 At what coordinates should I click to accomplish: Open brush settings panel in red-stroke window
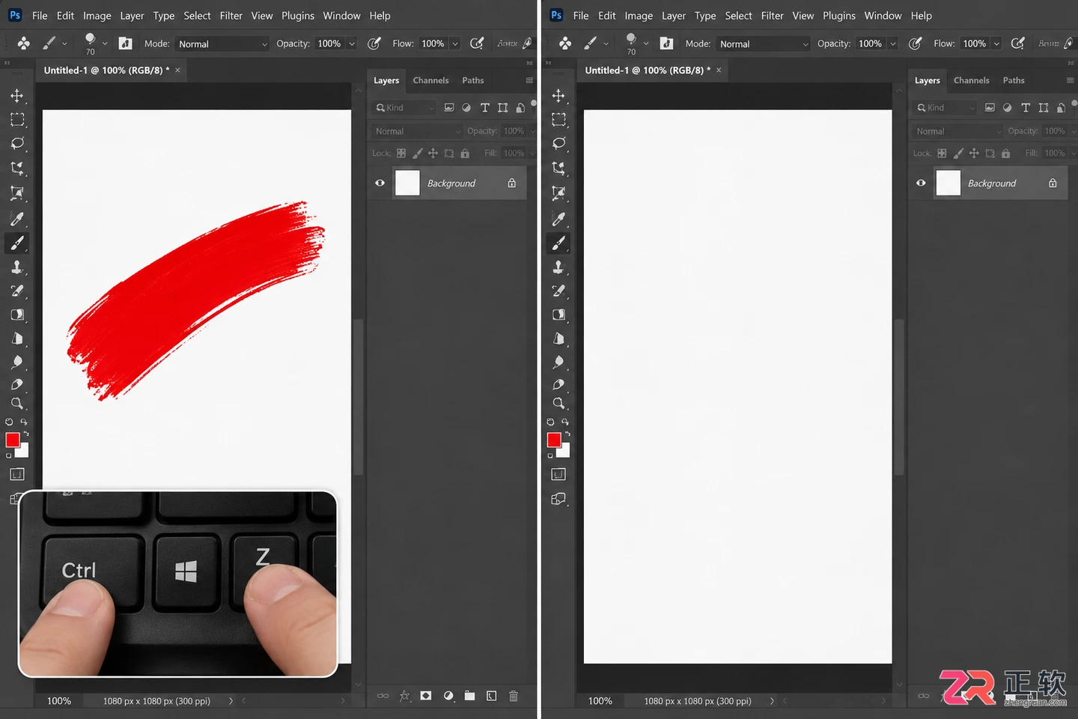tap(126, 43)
